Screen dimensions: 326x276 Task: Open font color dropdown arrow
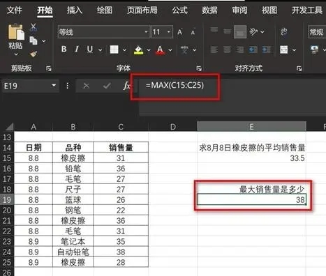pos(170,50)
